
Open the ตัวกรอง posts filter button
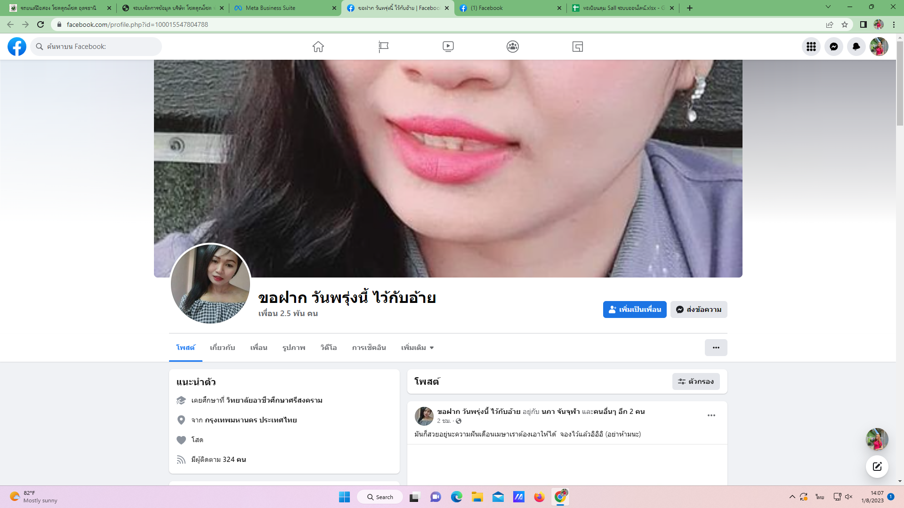[696, 381]
